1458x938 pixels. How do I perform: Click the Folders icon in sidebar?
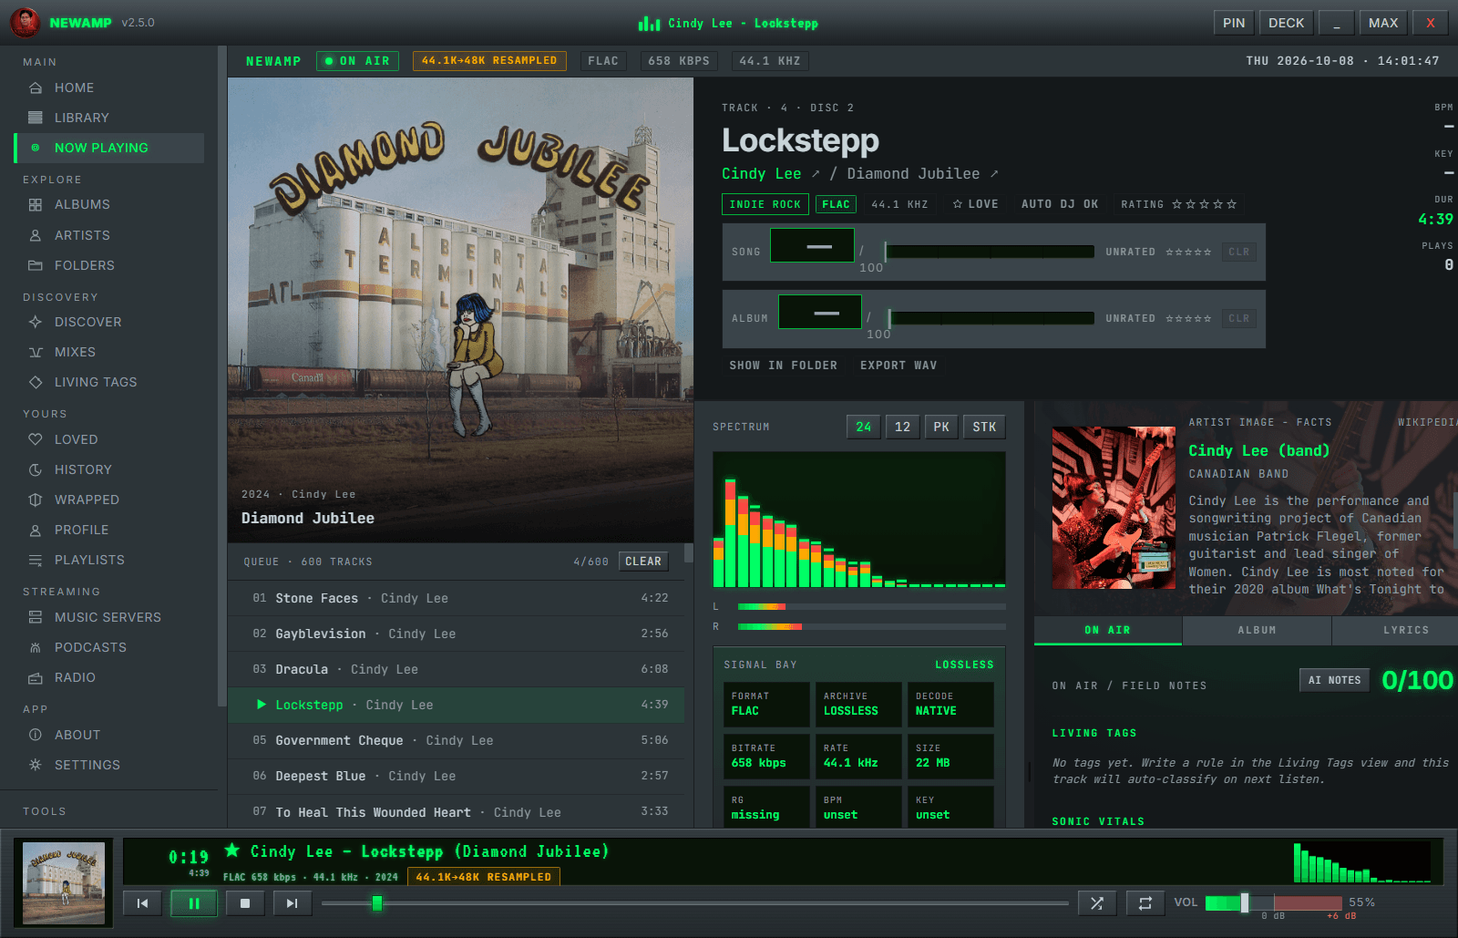point(36,265)
